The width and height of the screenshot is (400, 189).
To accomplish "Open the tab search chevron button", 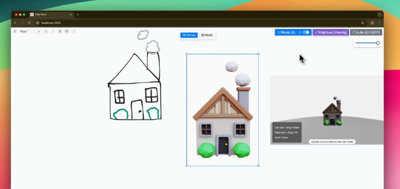I will pos(379,14).
